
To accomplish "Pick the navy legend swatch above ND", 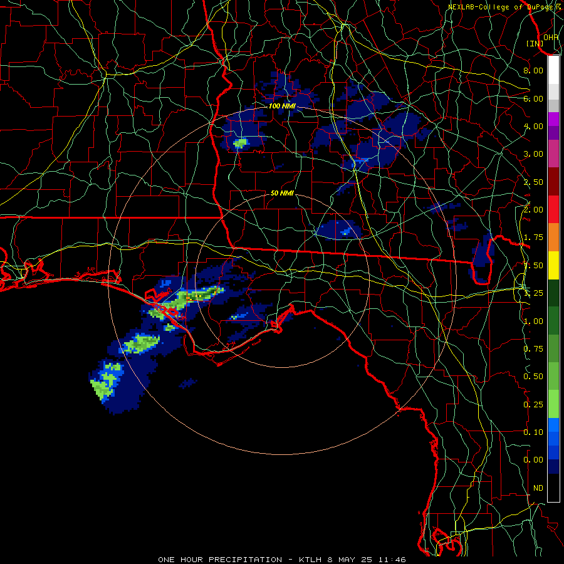I will pos(553,467).
